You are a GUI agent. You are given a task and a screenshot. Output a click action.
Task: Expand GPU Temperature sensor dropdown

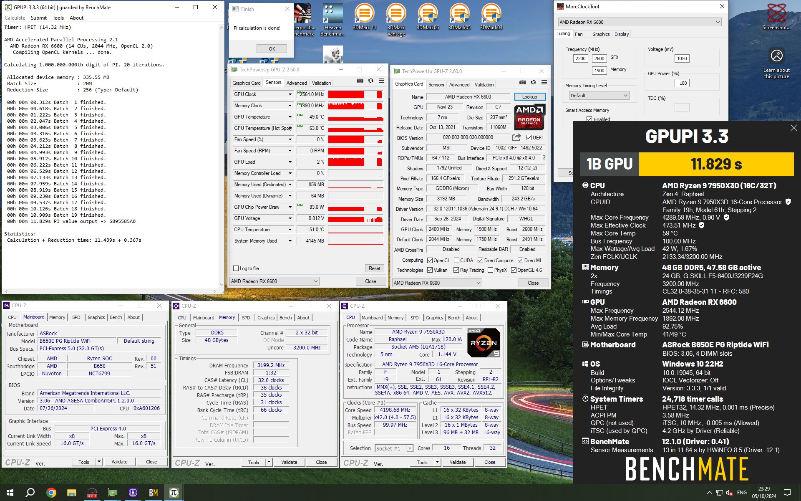tap(290, 117)
